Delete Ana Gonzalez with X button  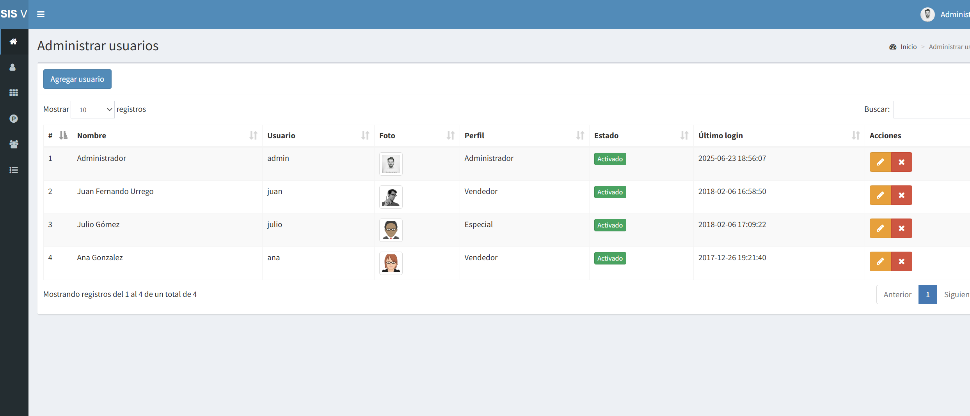pyautogui.click(x=902, y=261)
